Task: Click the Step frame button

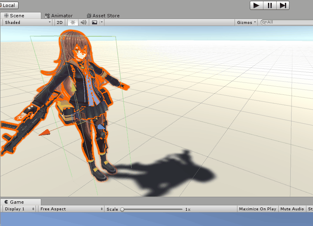Action: [x=283, y=5]
